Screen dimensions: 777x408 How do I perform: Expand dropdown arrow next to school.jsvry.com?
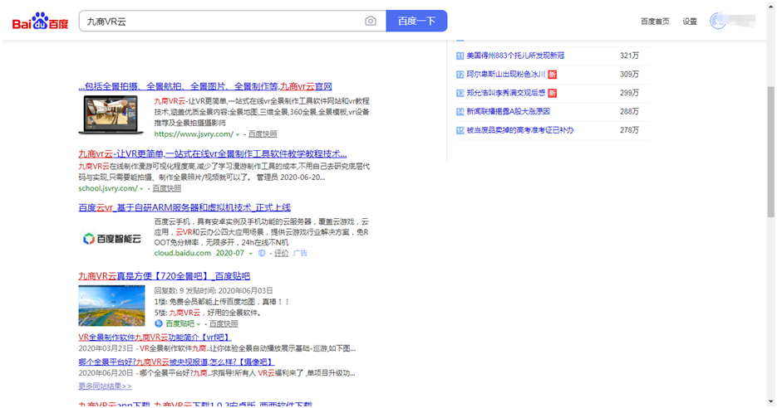click(141, 189)
